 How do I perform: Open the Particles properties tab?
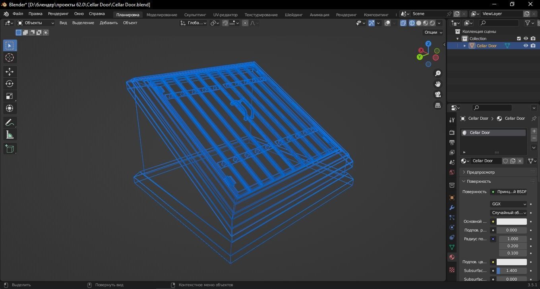tap(452, 217)
